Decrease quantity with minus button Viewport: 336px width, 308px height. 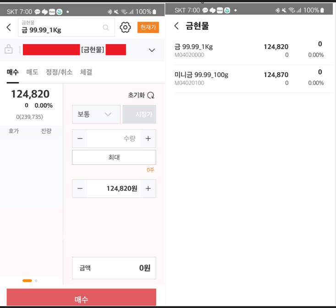pos(80,139)
